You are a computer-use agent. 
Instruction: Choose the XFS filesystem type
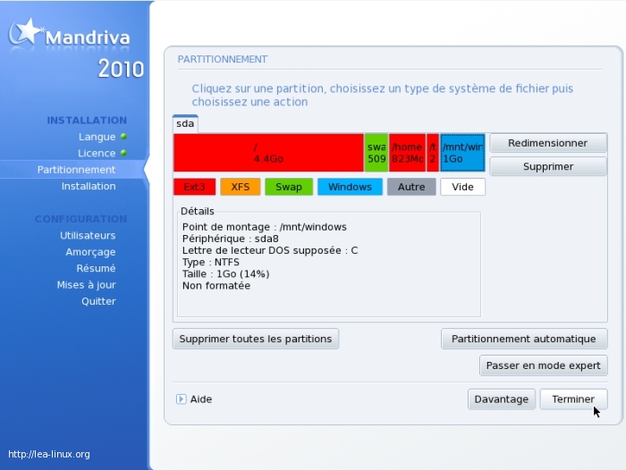pos(241,187)
